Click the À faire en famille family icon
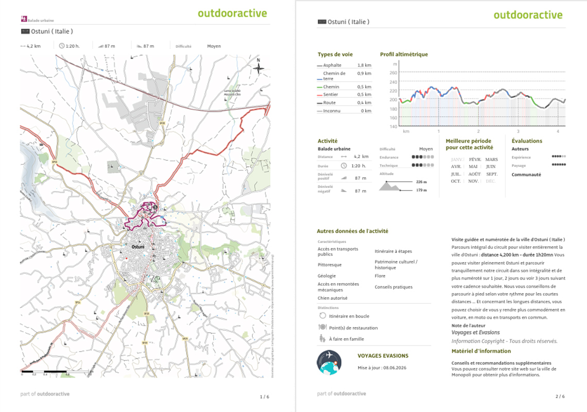Screen dimensions: 587x412 (322, 338)
